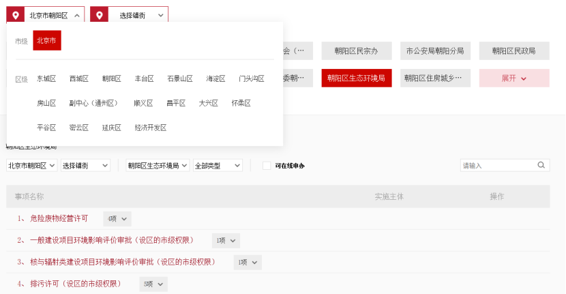Viewport: 566px width, 294px height.
Task: Choose 密云区 district
Action: [78, 128]
